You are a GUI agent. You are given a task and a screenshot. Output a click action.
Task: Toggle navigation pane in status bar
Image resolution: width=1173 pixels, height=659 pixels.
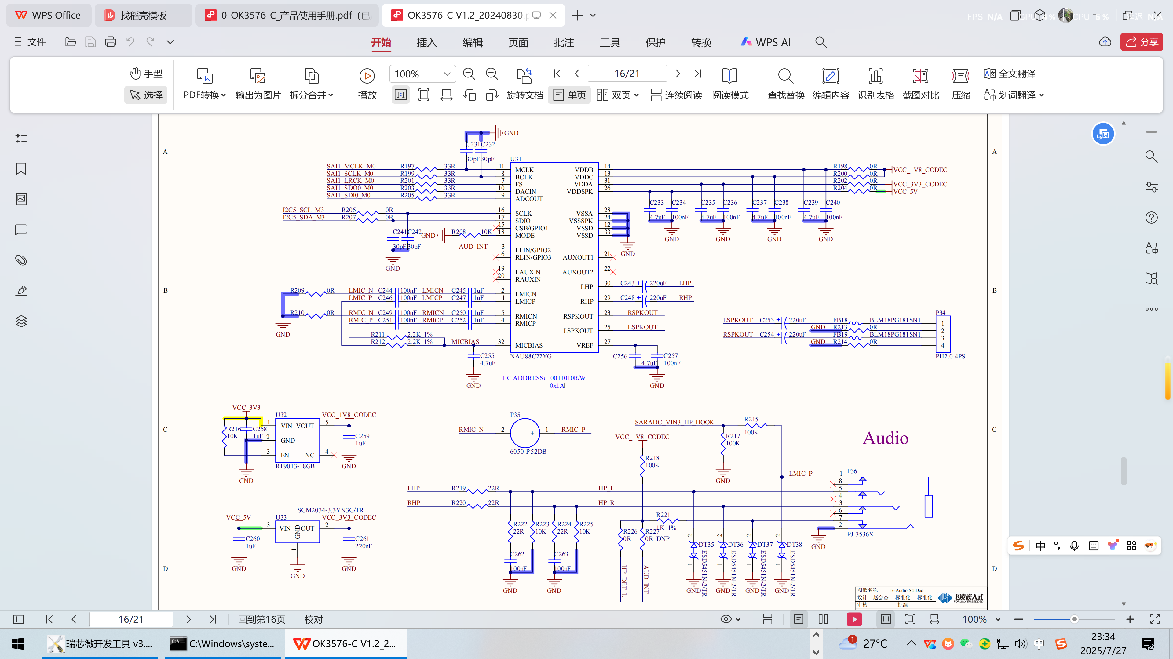click(x=18, y=619)
